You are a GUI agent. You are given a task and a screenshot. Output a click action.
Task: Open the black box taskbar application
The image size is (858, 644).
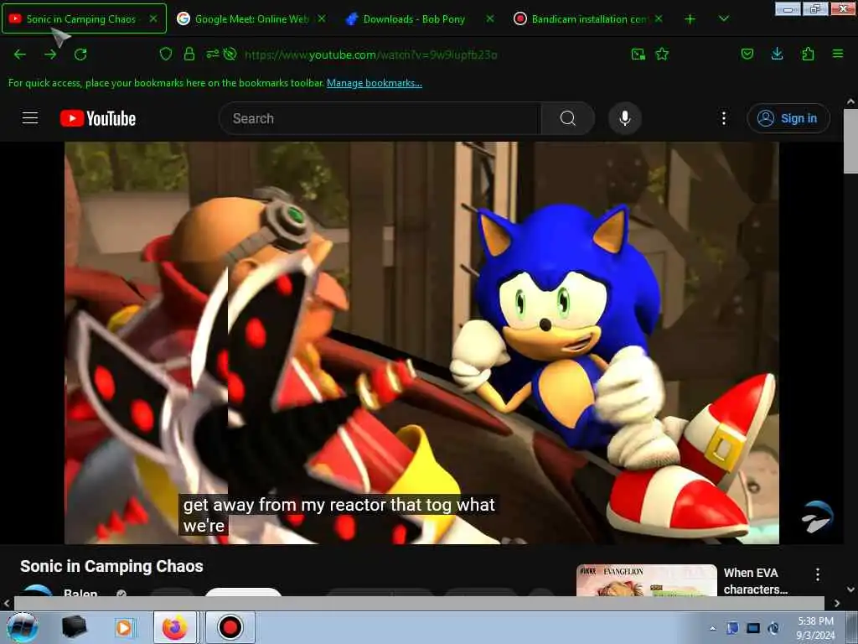pyautogui.click(x=74, y=627)
